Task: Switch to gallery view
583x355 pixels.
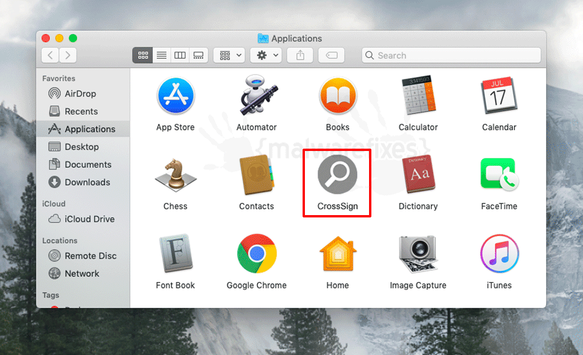Action: [x=199, y=55]
